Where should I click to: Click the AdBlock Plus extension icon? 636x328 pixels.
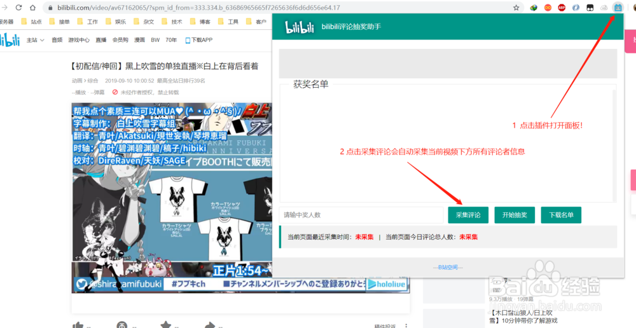562,7
